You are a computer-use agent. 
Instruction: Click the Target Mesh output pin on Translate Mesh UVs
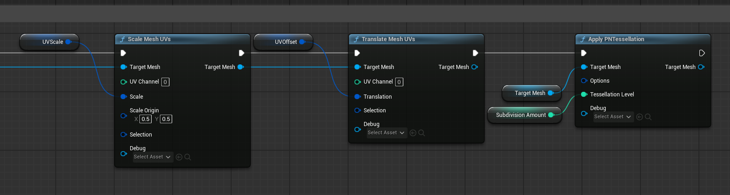[474, 67]
